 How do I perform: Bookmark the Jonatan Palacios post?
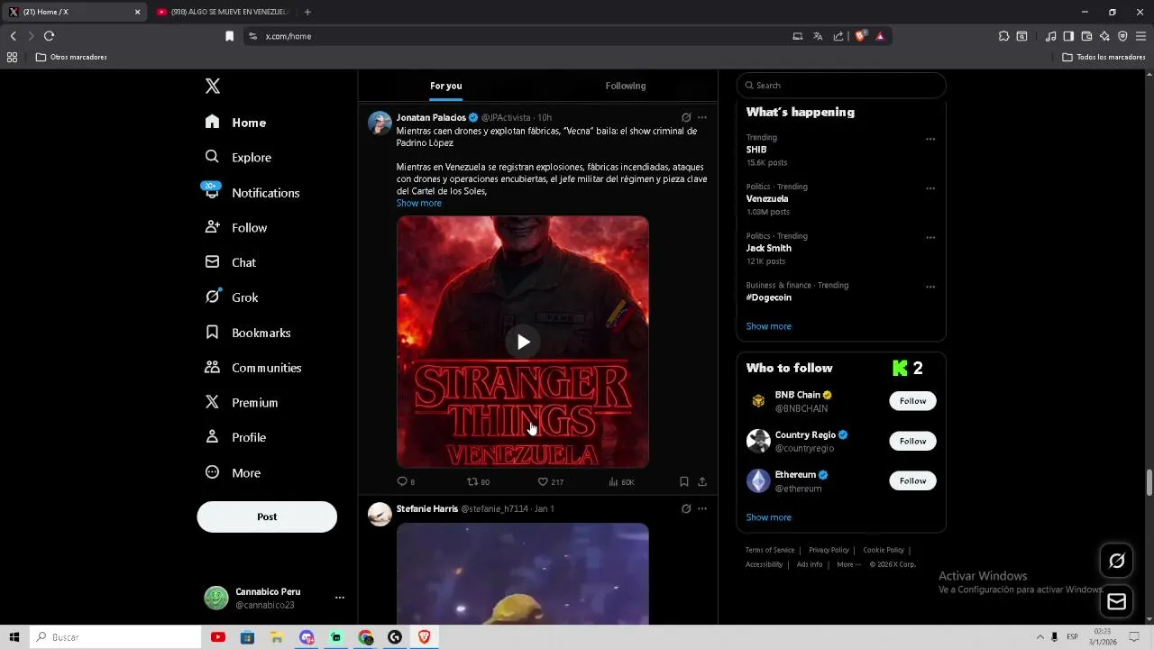pos(684,481)
